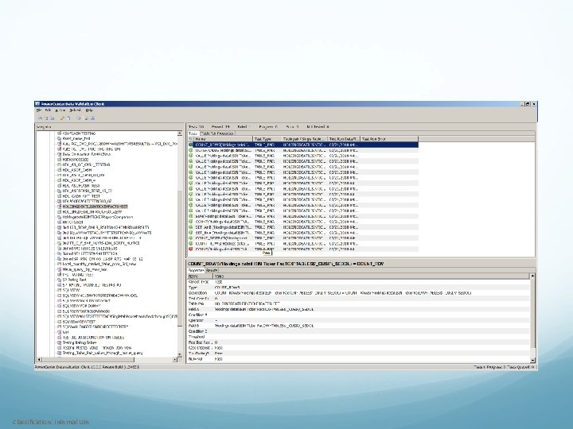Click the red failed status icon
The image size is (573, 429).
pos(190,249)
